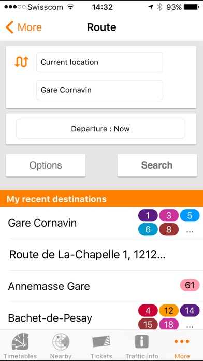Start the route Search

point(157,165)
